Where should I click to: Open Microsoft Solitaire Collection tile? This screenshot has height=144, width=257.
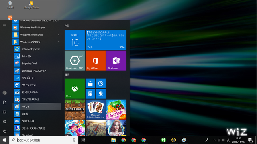tap(96, 109)
